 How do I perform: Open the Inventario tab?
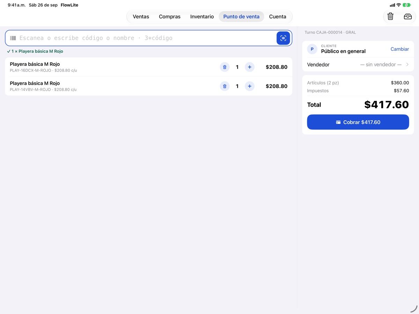coord(202,17)
